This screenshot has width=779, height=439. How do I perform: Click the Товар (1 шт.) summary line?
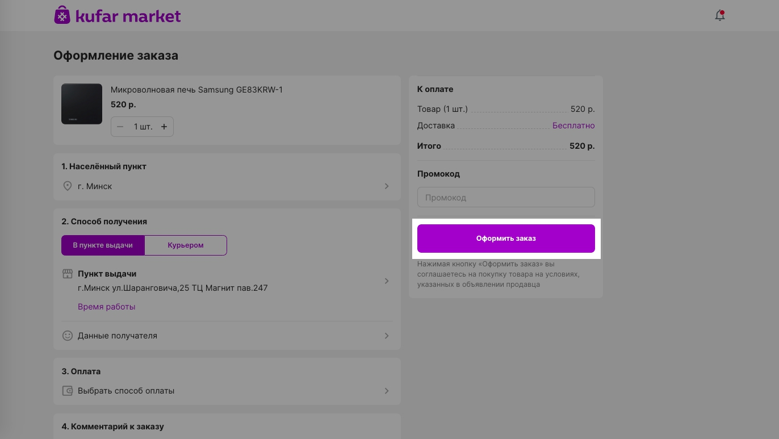[506, 109]
